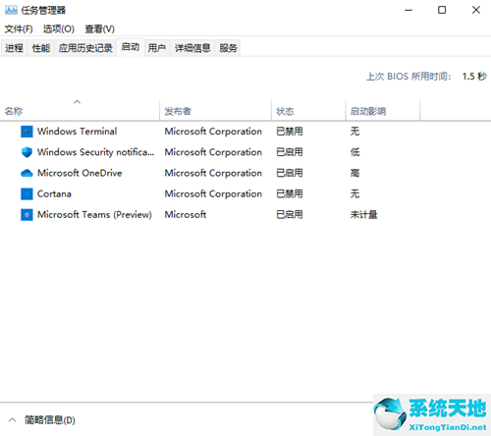
Task: Select the Microsoft OneDrive row name
Action: [80, 173]
